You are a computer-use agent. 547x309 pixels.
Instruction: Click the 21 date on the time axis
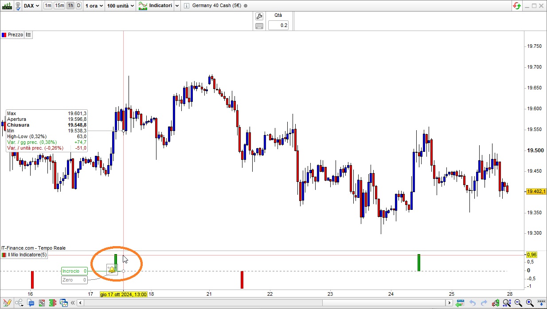pyautogui.click(x=209, y=294)
